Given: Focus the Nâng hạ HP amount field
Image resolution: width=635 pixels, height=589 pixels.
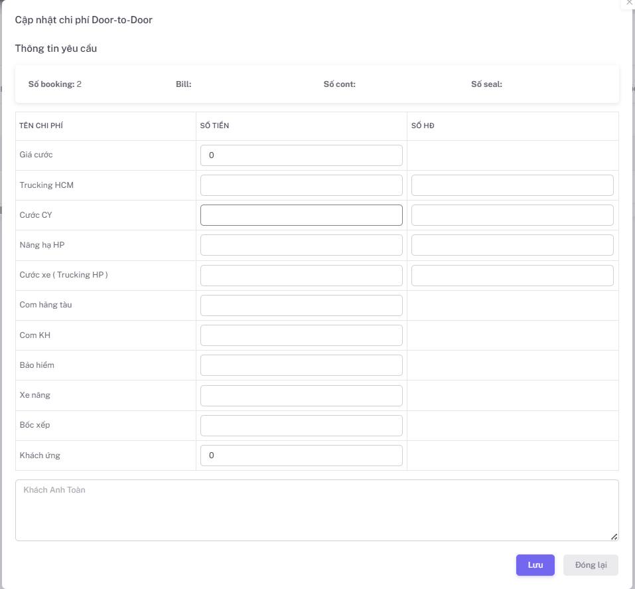Looking at the screenshot, I should click(x=301, y=245).
